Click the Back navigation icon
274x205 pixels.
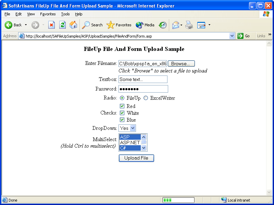(x=9, y=25)
